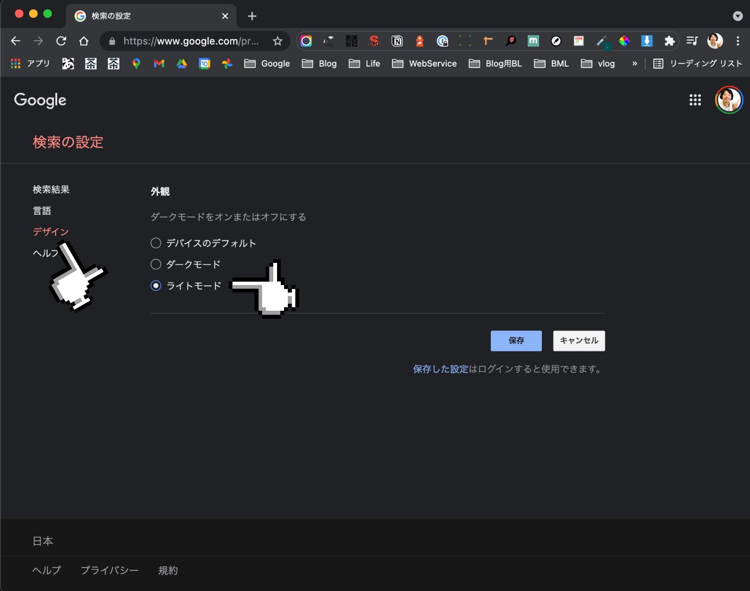Open the red lighthouse extension icon

[420, 41]
